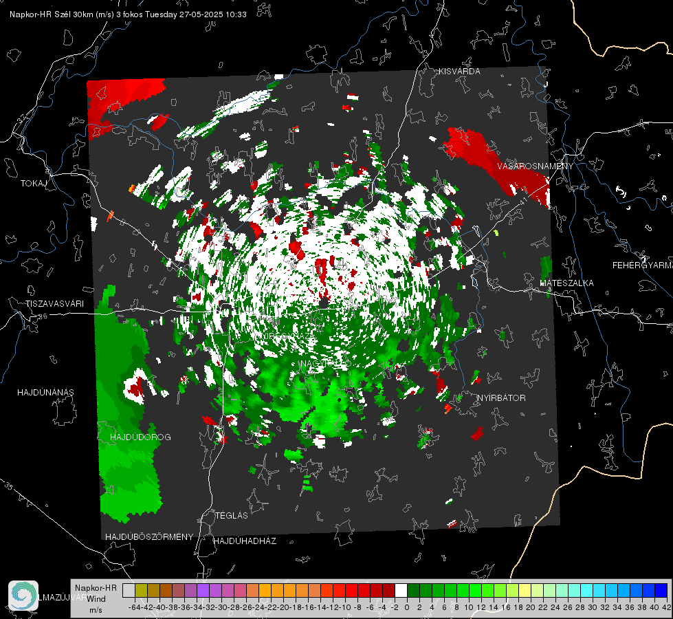The width and height of the screenshot is (673, 619).
Task: Click the MÁTÉSZALKA town label
Action: click(566, 283)
